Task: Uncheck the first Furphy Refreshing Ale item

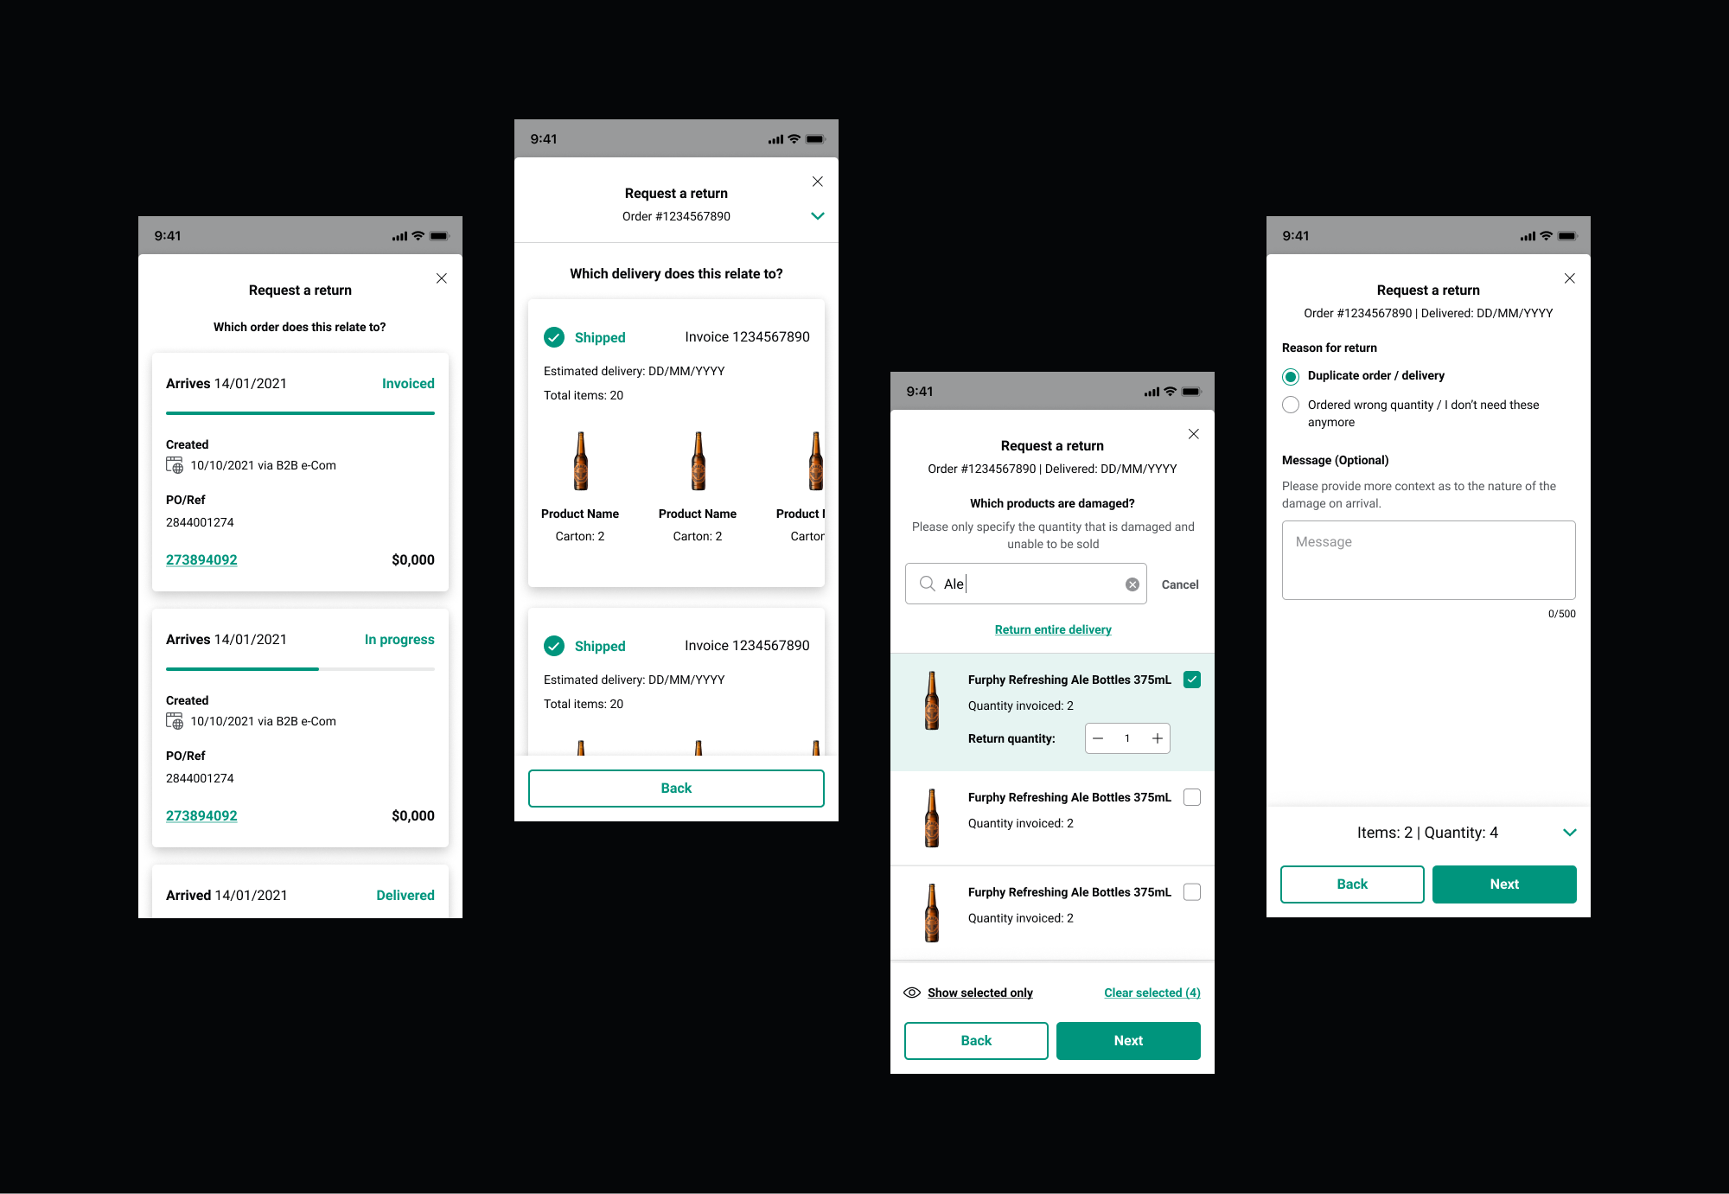Action: tap(1191, 680)
